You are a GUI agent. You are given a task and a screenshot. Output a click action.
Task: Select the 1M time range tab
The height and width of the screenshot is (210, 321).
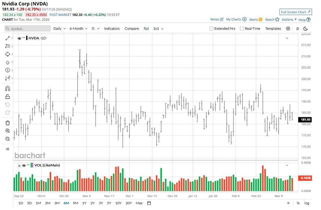coord(38,203)
